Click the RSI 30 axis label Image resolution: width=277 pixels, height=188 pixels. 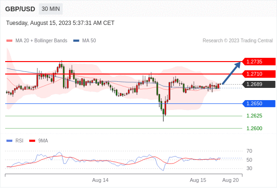[x=249, y=168]
